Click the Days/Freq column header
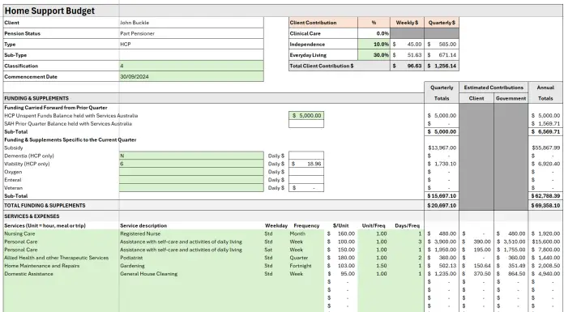Viewport: 564px width, 312px height. (x=407, y=225)
